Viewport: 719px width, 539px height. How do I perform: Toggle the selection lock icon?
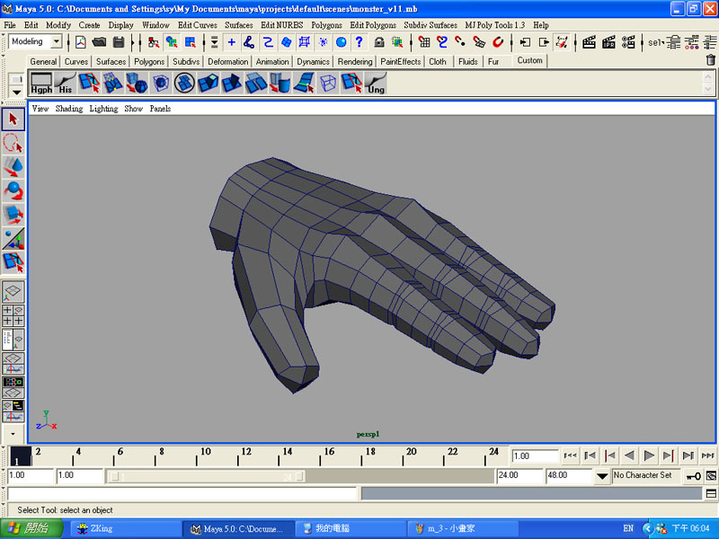(x=378, y=42)
